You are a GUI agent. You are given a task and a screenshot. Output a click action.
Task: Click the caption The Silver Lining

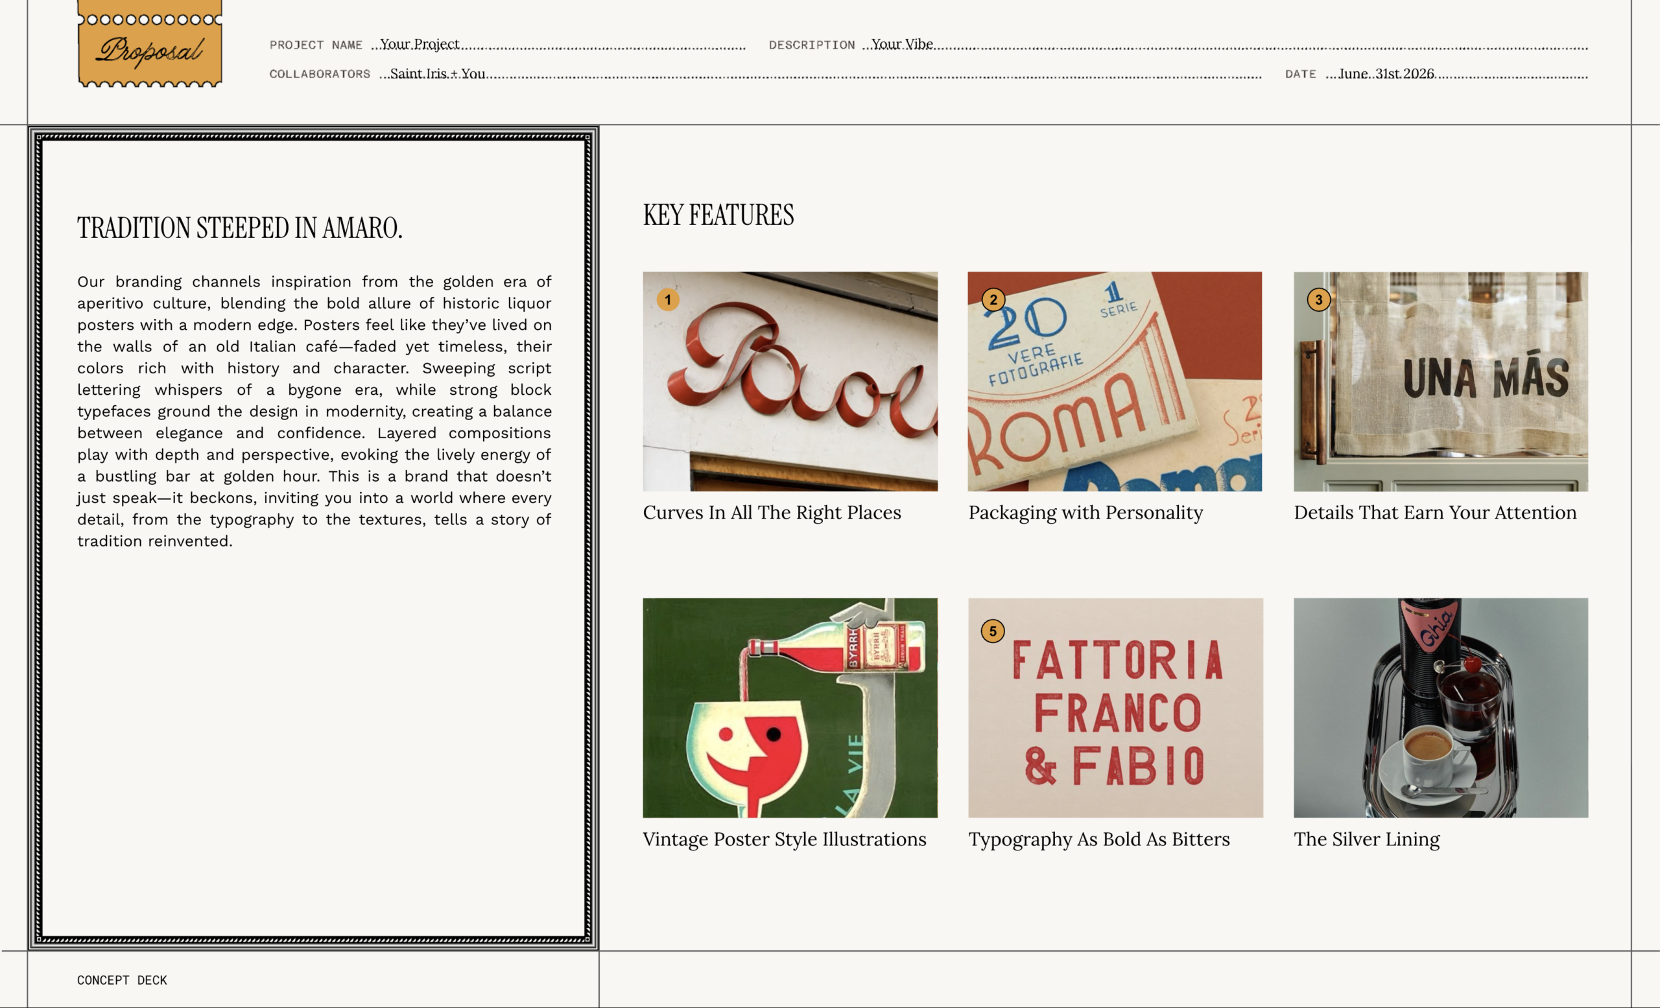coord(1366,839)
